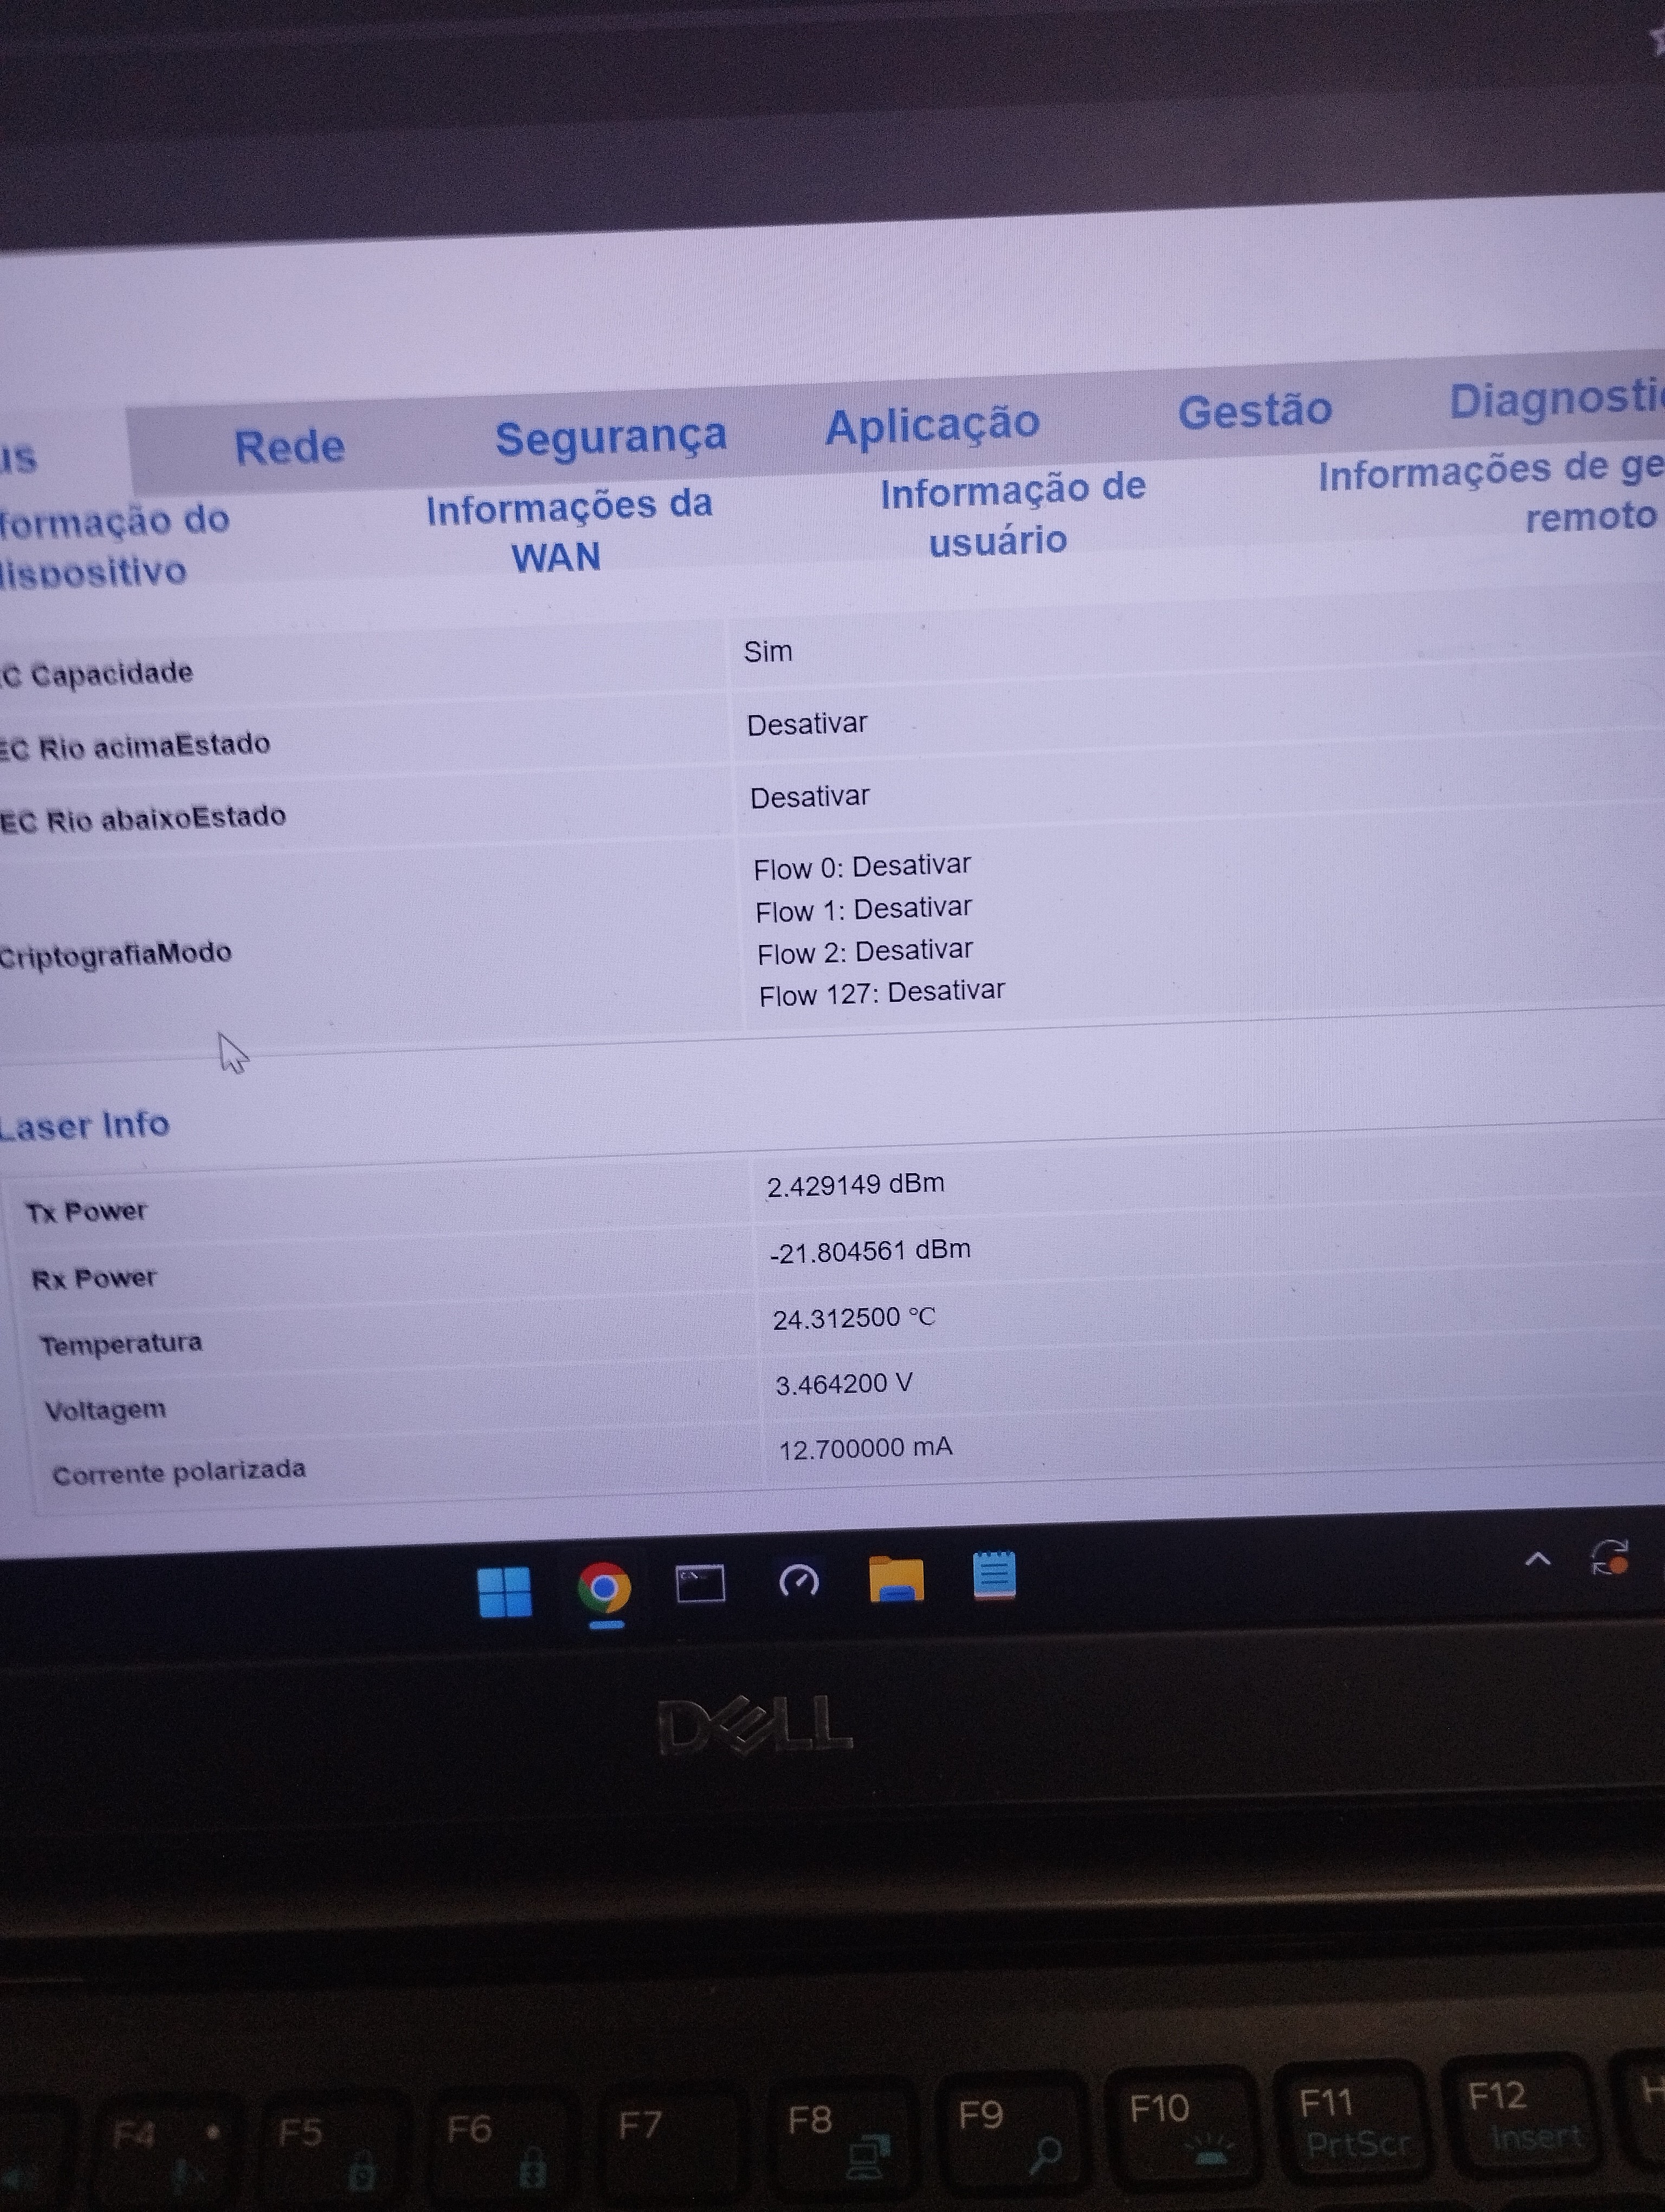The height and width of the screenshot is (2212, 1665).
Task: Select the Gestão tab
Action: coord(1254,410)
